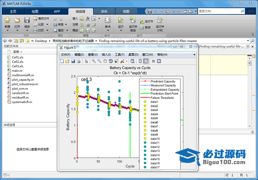Open editor panel actions dropdown circle
This screenshot has width=258, height=180.
248,46
